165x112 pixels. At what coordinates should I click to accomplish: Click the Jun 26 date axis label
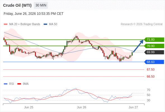(81, 107)
